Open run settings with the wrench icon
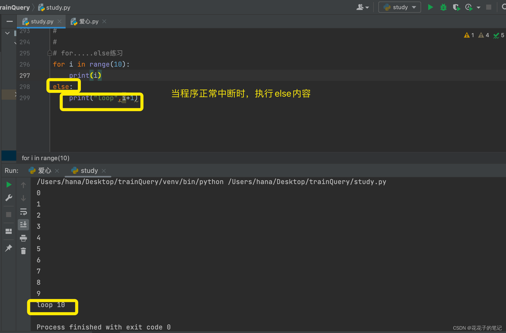The width and height of the screenshot is (506, 333). tap(9, 198)
